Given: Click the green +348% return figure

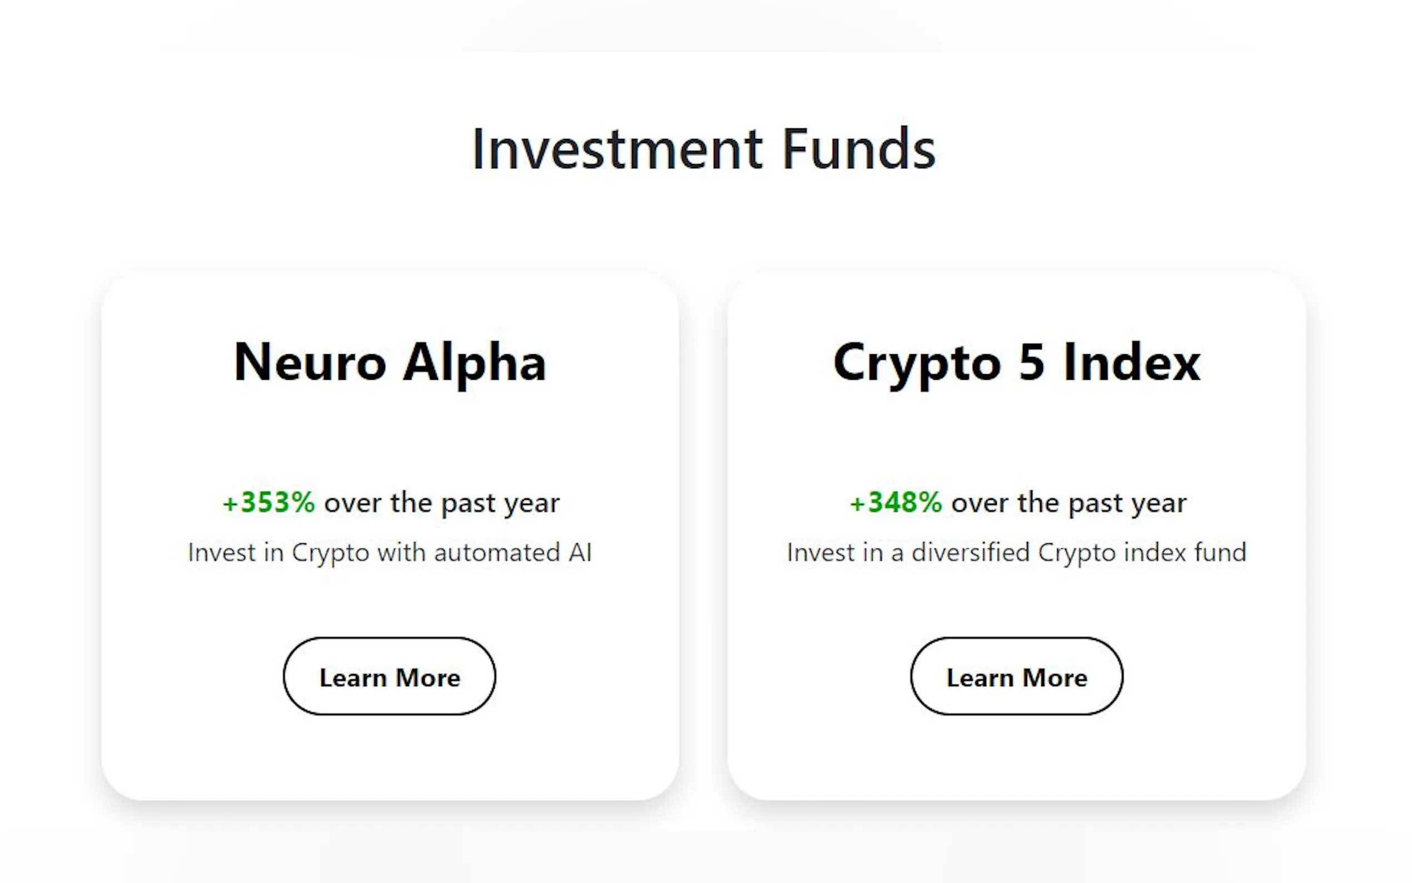Looking at the screenshot, I should tap(896, 502).
